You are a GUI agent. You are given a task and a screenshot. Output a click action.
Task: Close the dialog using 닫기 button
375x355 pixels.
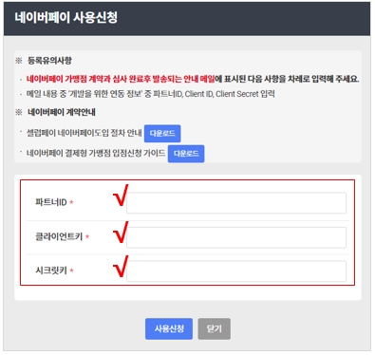(x=215, y=328)
